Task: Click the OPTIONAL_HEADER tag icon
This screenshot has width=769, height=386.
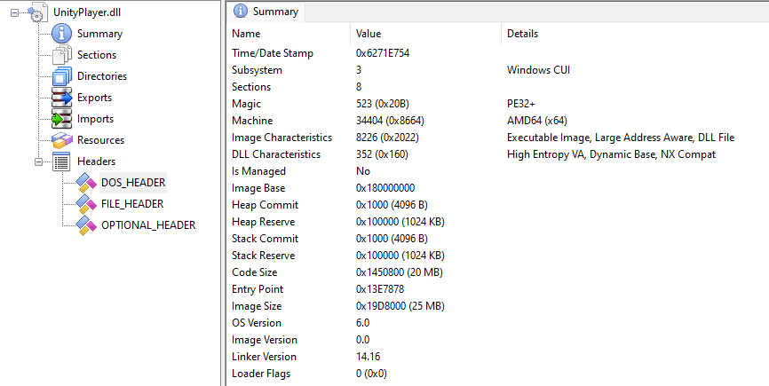Action: coord(86,225)
